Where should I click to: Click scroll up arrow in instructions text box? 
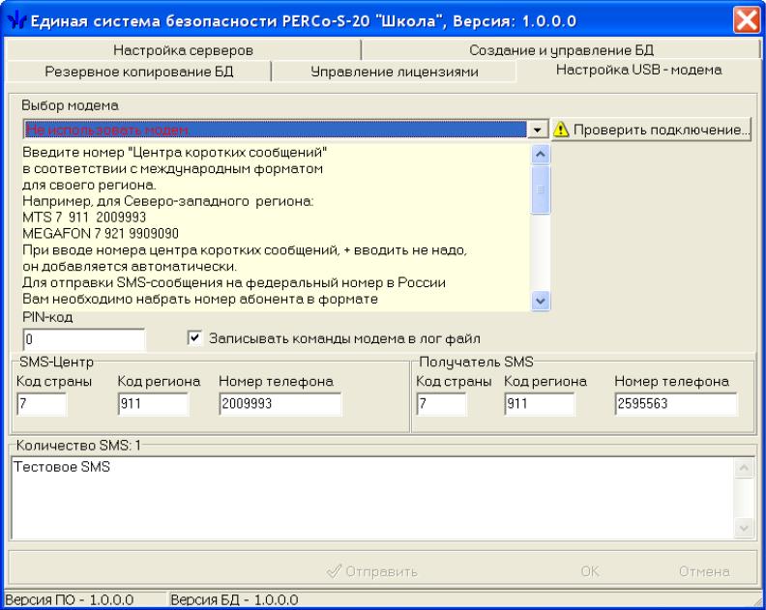[541, 154]
